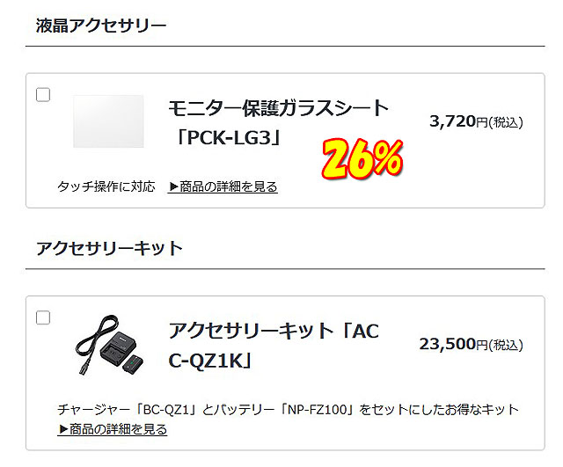Click the タッチ操作に対応 description text
Viewport: 563px width, 467px height.
tap(106, 186)
